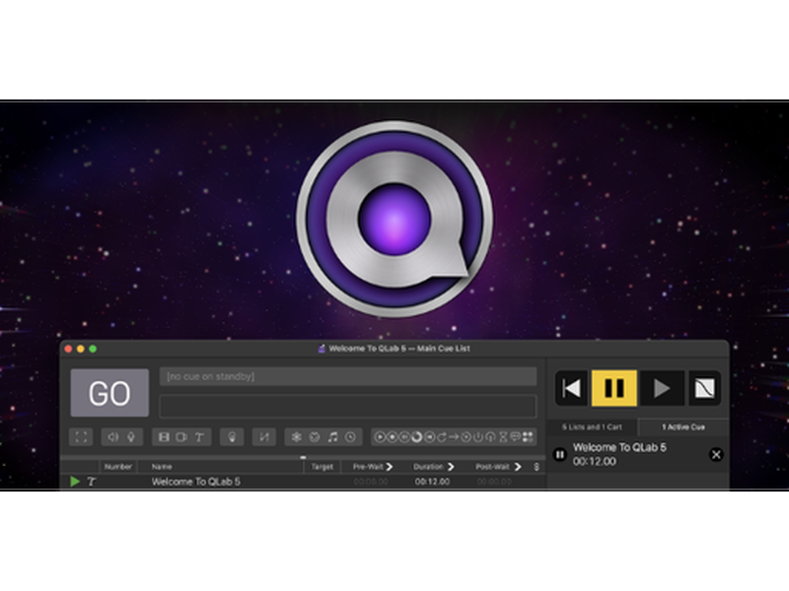789x591 pixels.
Task: Select the Welcome To QLab 5 cue row
Action: click(303, 482)
